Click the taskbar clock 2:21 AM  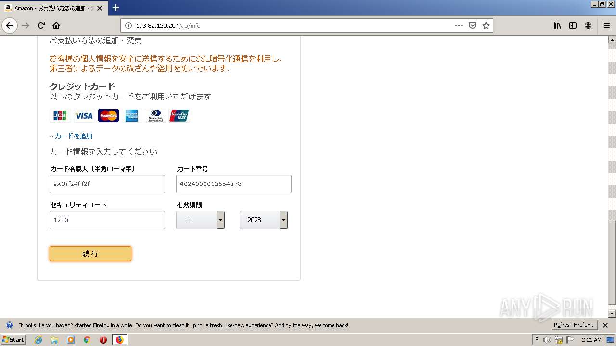pos(591,340)
